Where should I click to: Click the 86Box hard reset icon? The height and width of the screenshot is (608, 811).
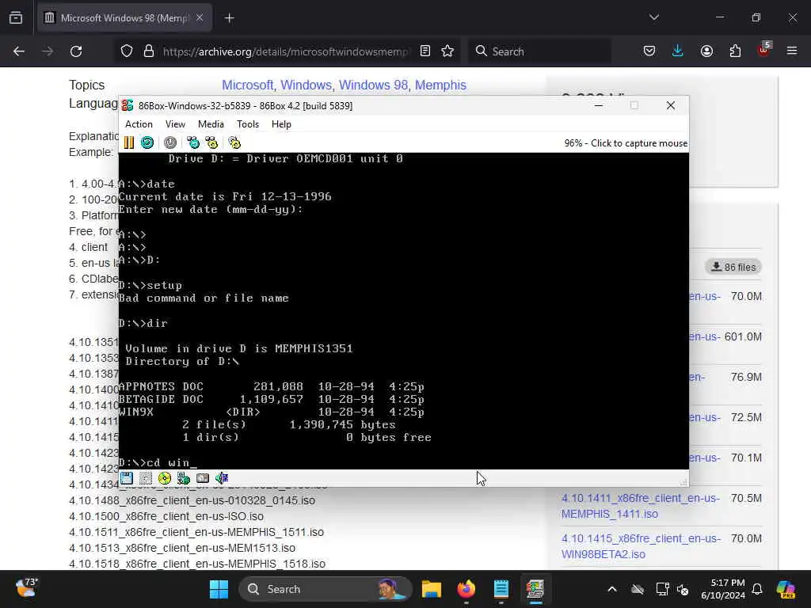147,142
